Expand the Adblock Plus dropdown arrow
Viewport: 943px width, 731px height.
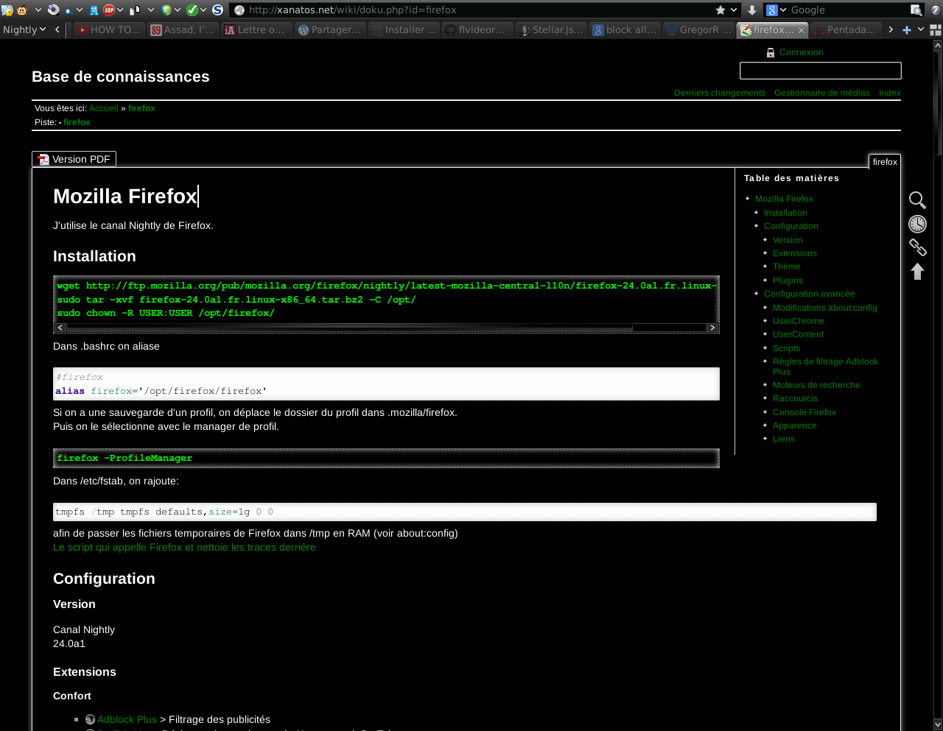[120, 10]
